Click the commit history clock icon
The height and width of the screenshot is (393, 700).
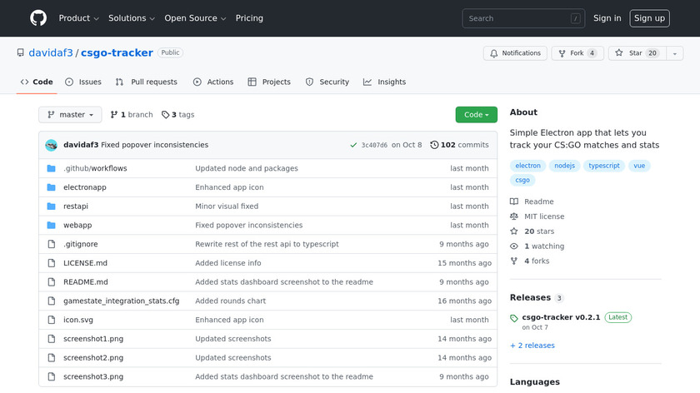click(x=434, y=145)
